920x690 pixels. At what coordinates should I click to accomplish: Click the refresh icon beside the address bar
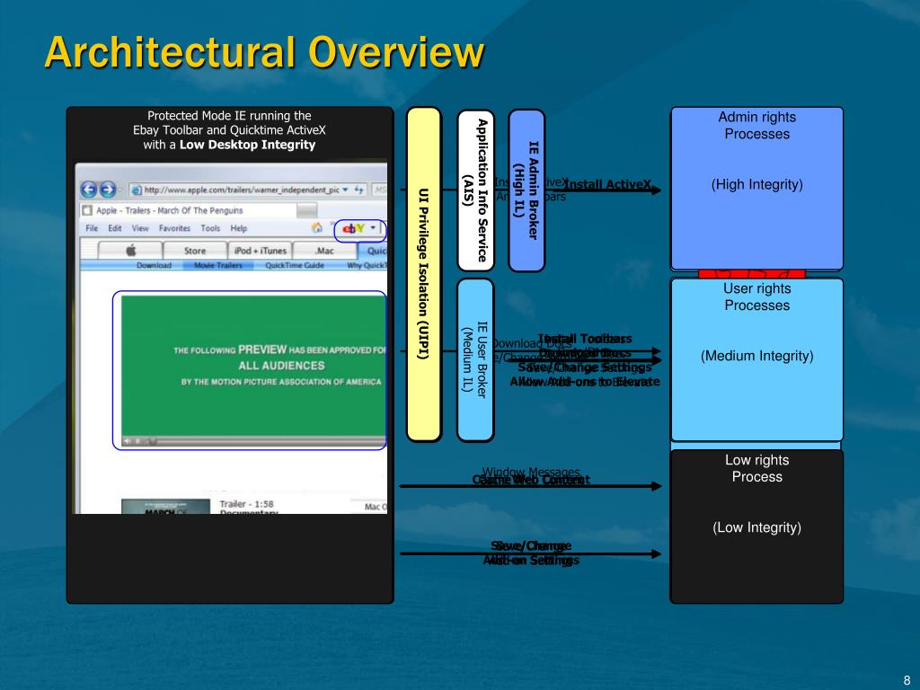click(358, 190)
